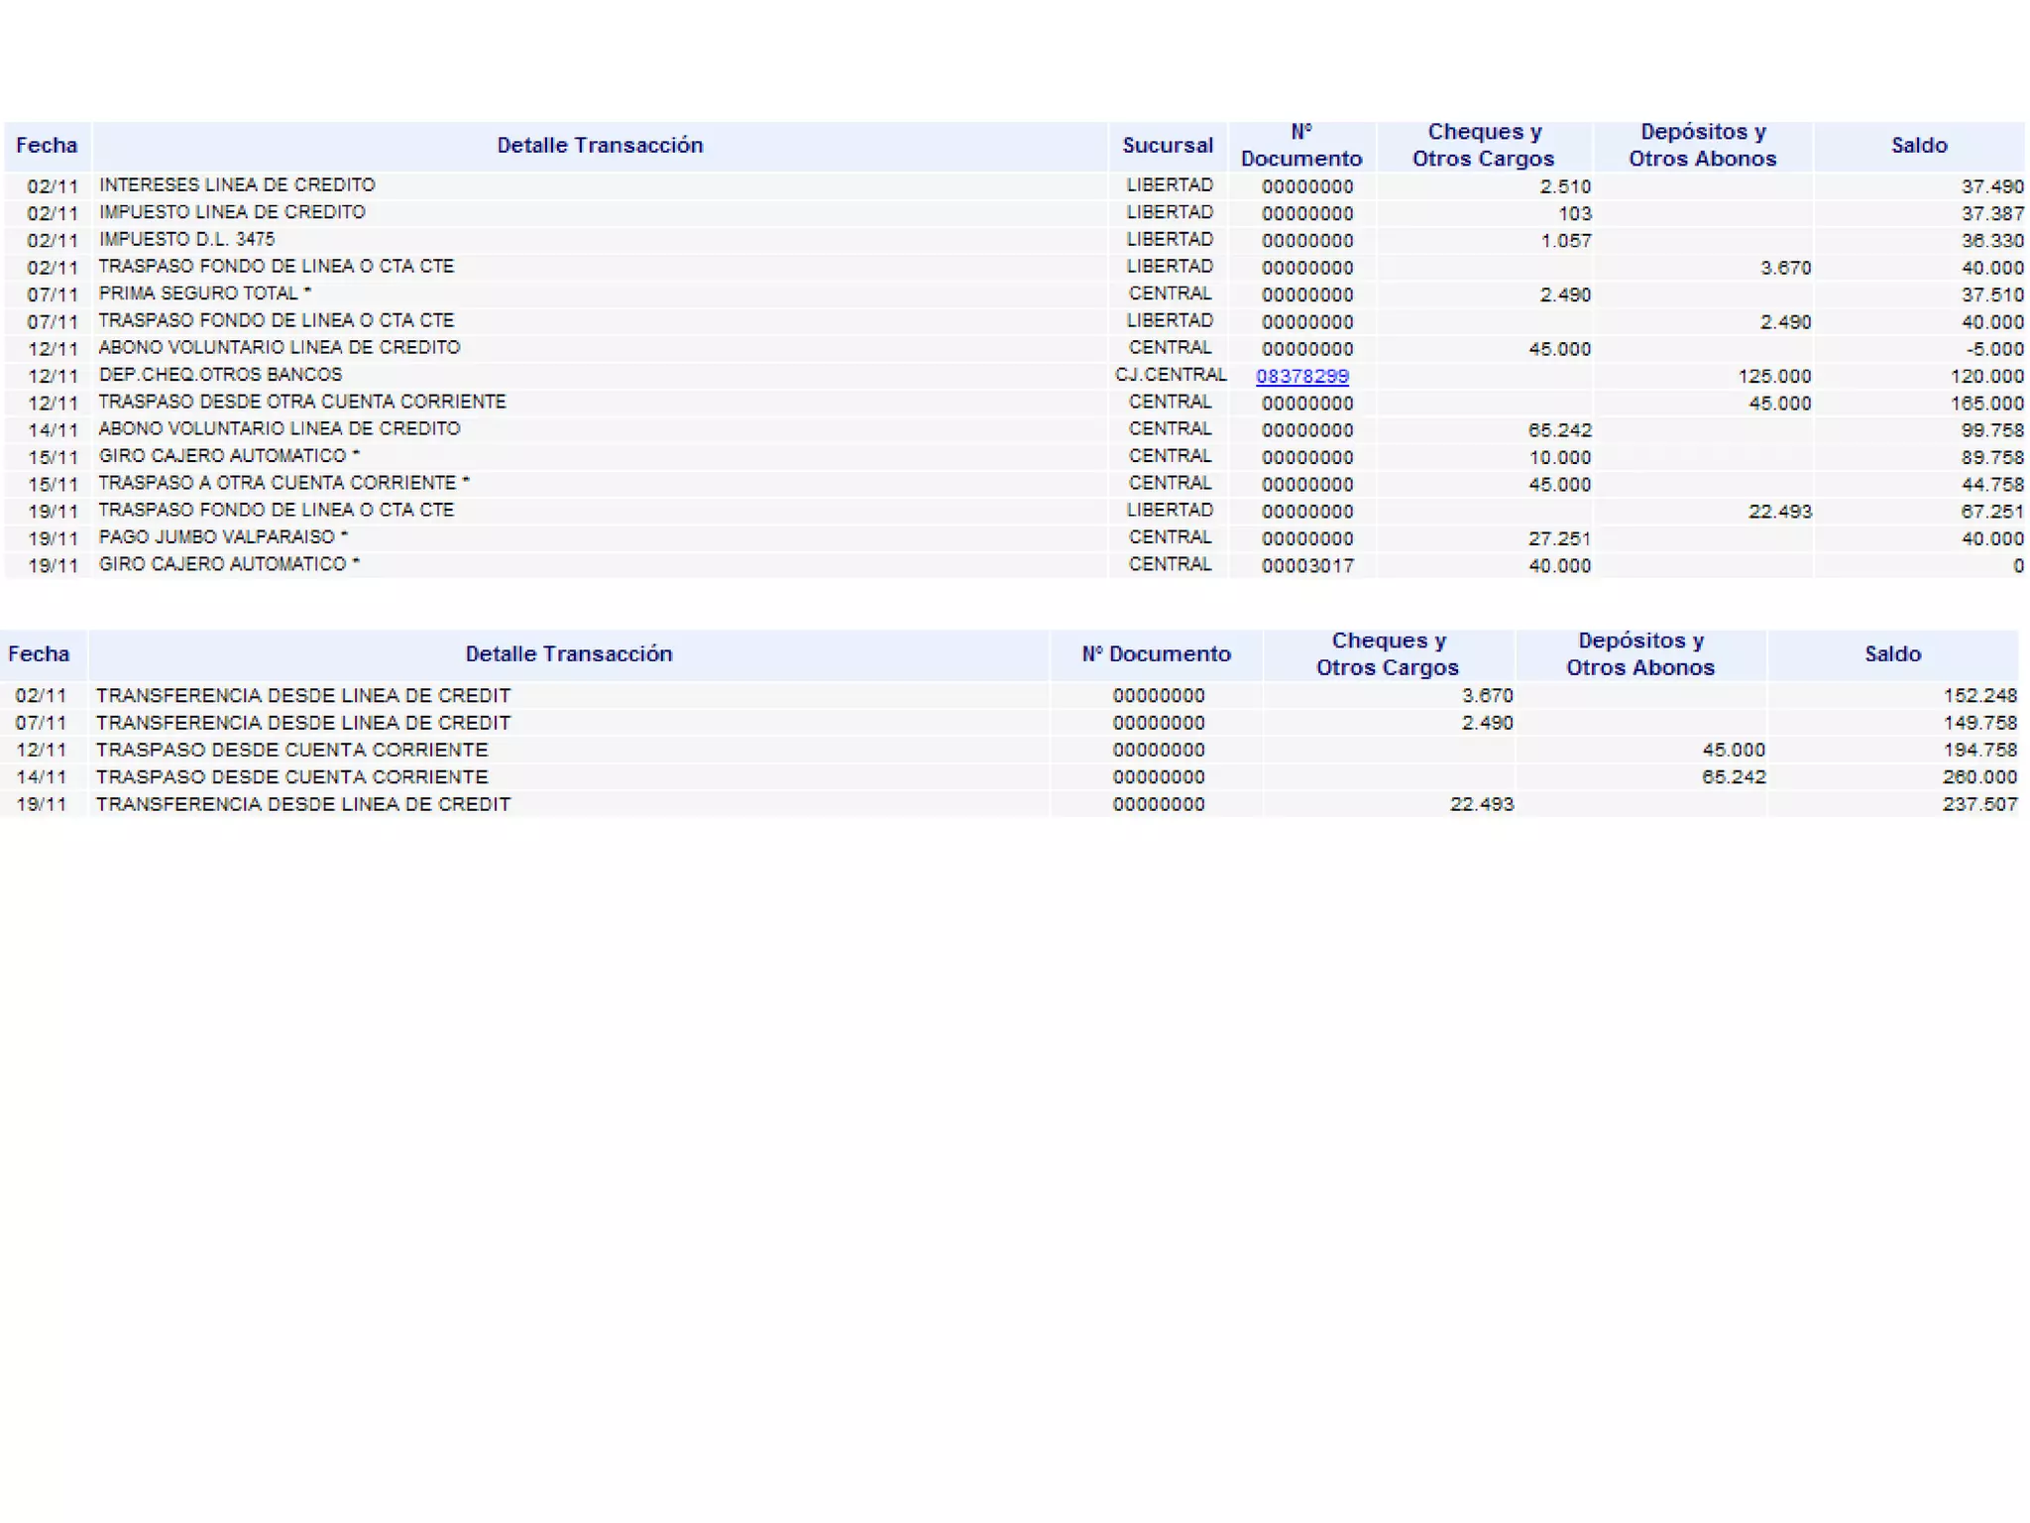
Task: Click the Sucursal column header
Action: click(x=1167, y=145)
